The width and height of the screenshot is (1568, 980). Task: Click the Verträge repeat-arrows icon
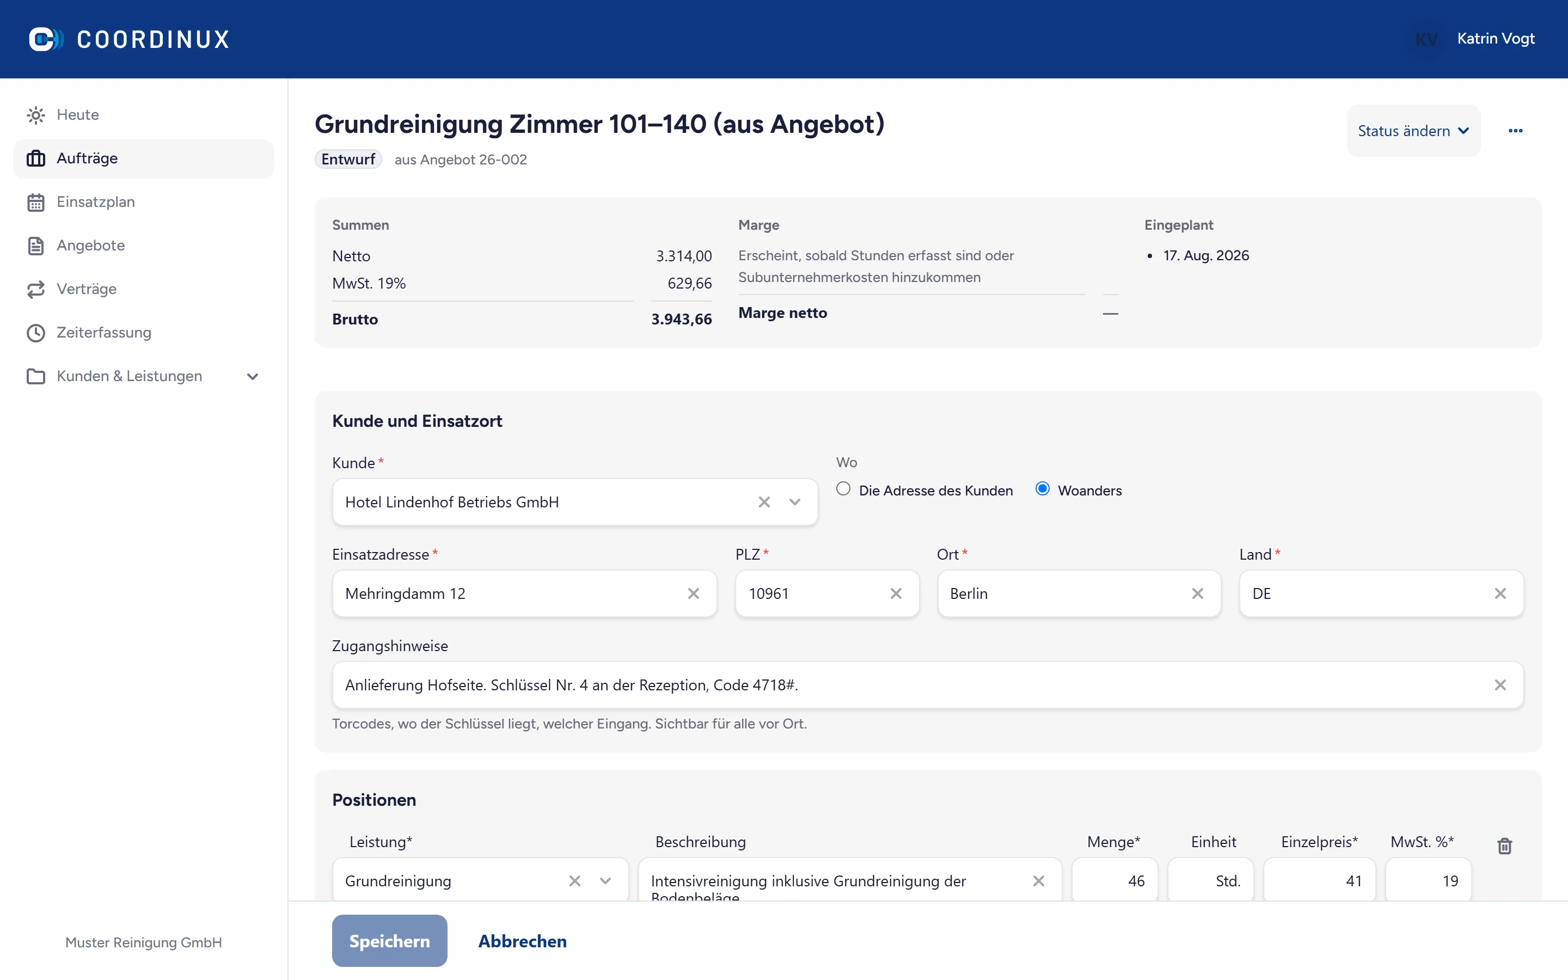(x=35, y=289)
